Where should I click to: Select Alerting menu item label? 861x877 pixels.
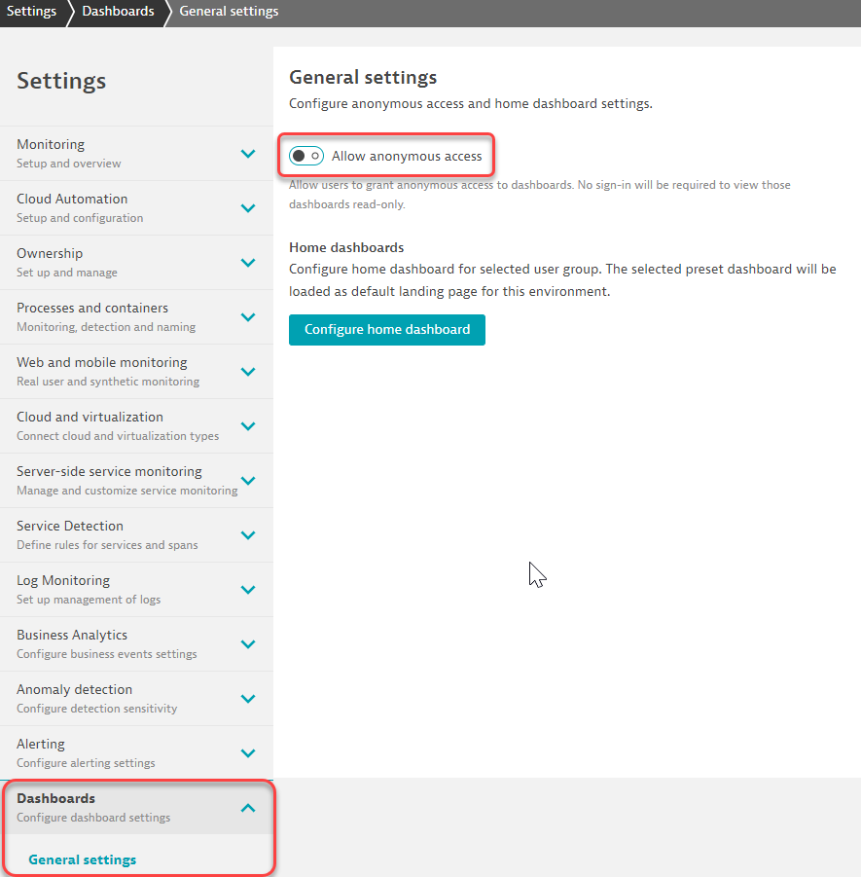41,745
